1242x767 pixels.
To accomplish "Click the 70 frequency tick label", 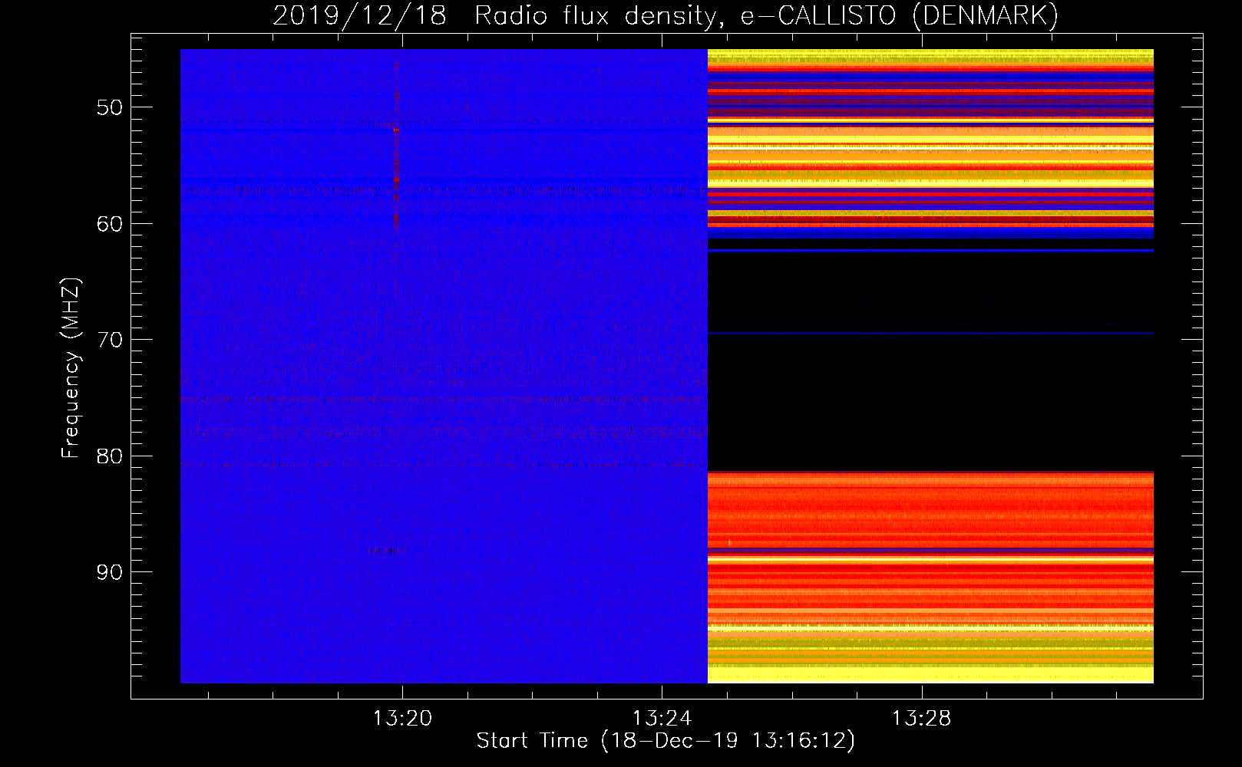I will (x=110, y=340).
